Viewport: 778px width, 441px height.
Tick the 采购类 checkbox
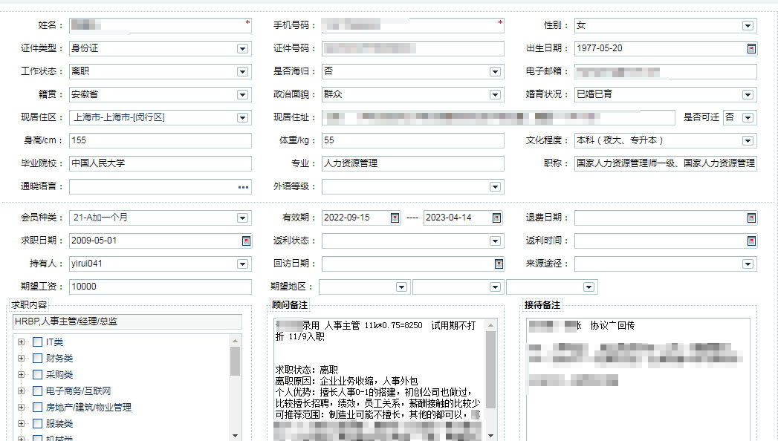click(37, 375)
